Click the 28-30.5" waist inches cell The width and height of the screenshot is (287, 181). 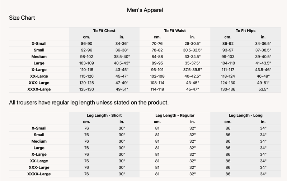(193, 44)
